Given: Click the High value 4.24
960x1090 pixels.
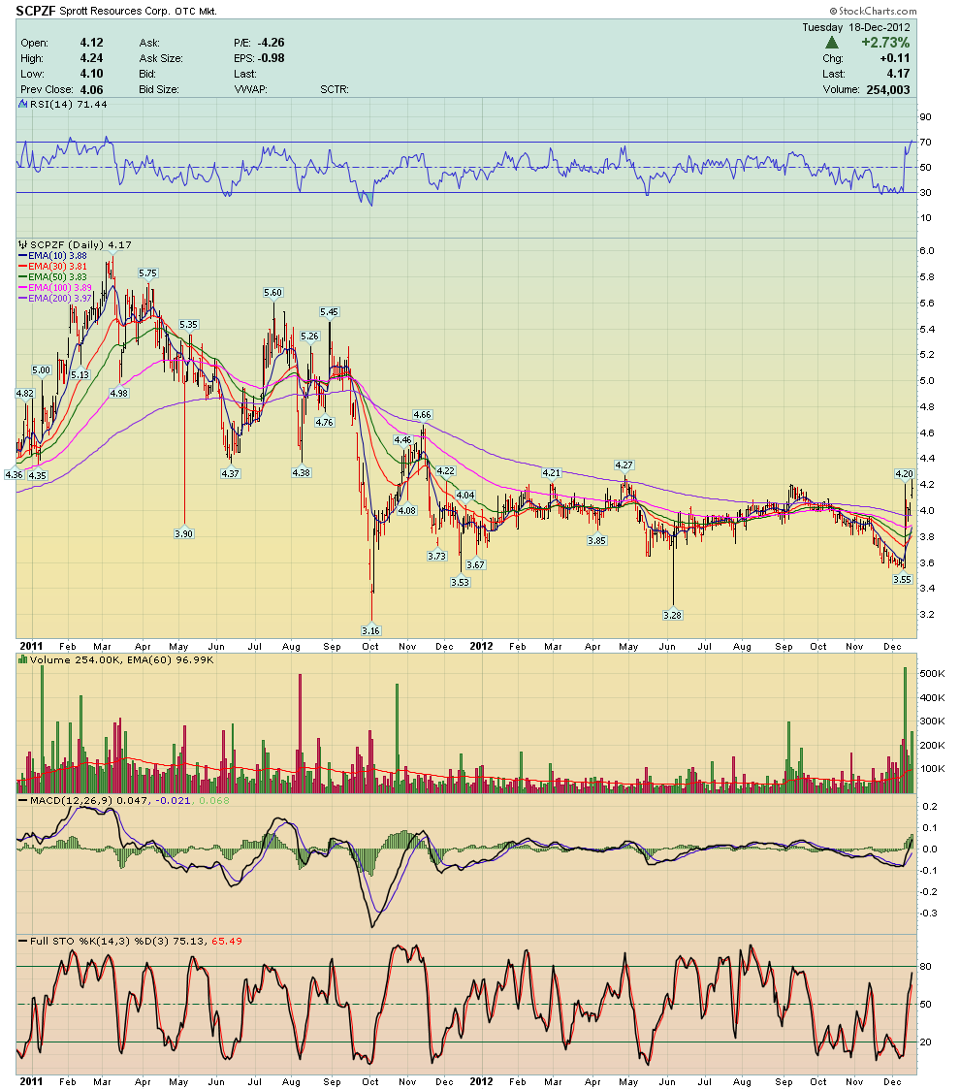Looking at the screenshot, I should [x=92, y=58].
